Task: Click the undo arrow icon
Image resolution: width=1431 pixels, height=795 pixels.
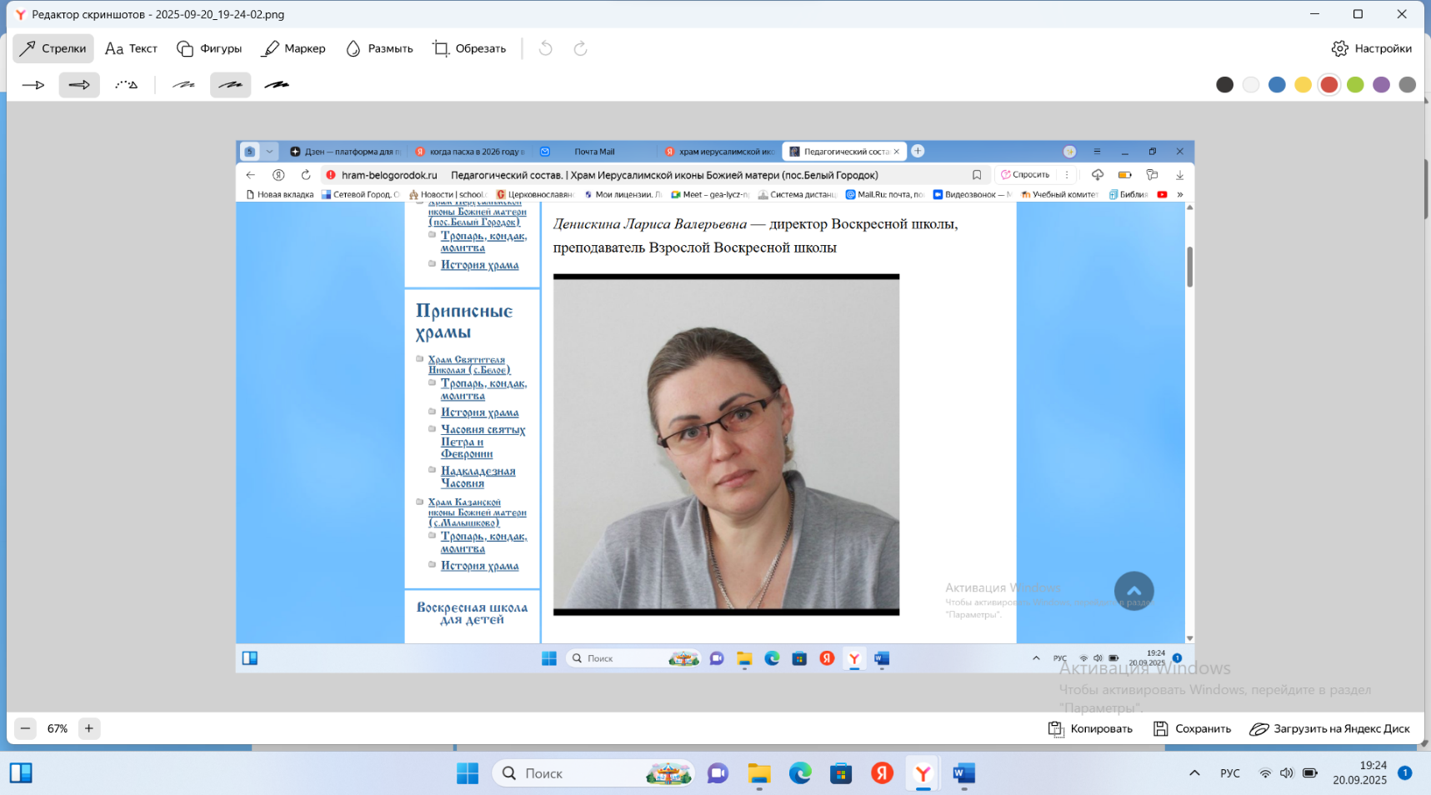Action: point(546,48)
